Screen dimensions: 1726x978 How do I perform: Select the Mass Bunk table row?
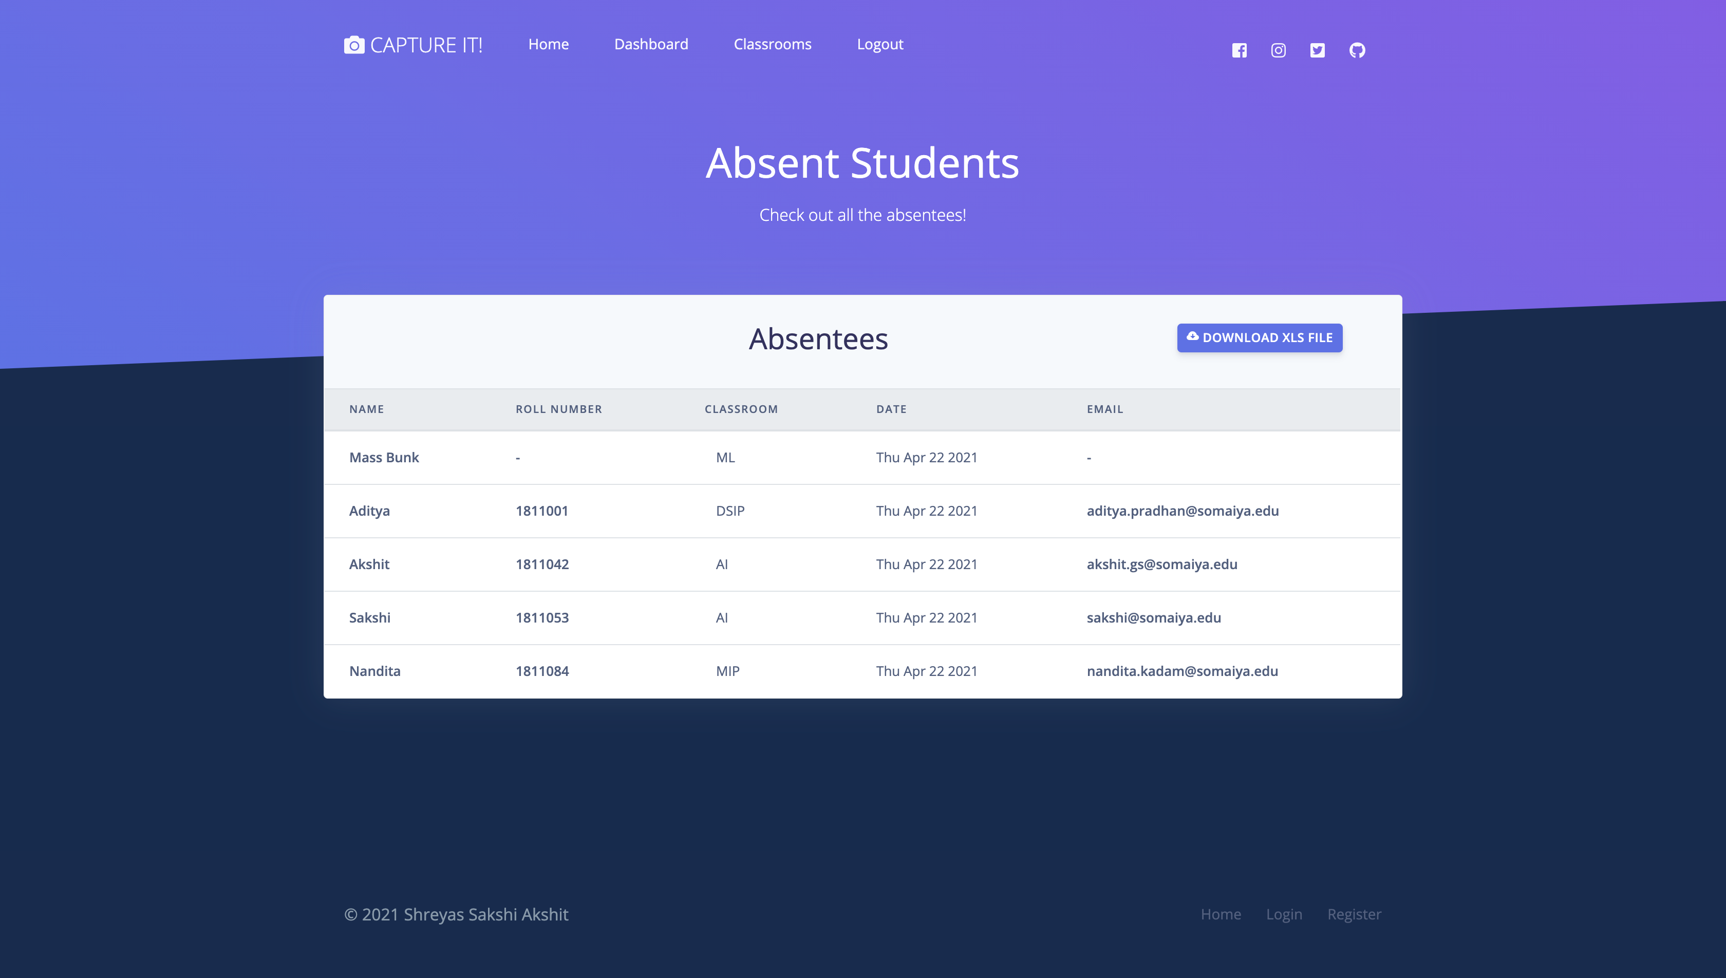(862, 458)
